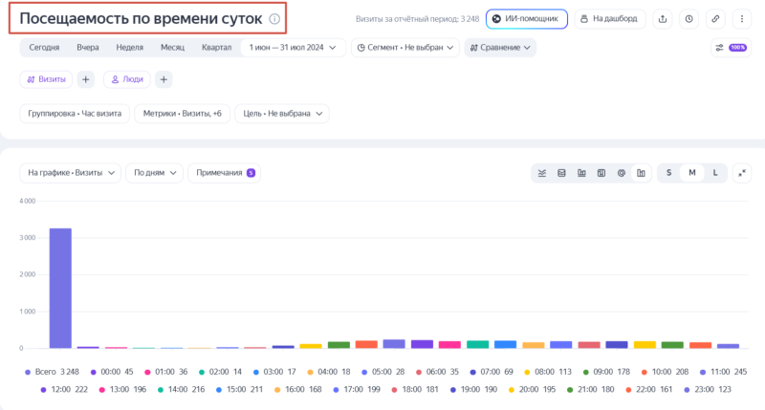Select the 12:00 222 legend text
Image resolution: width=765 pixels, height=410 pixels.
(x=69, y=390)
